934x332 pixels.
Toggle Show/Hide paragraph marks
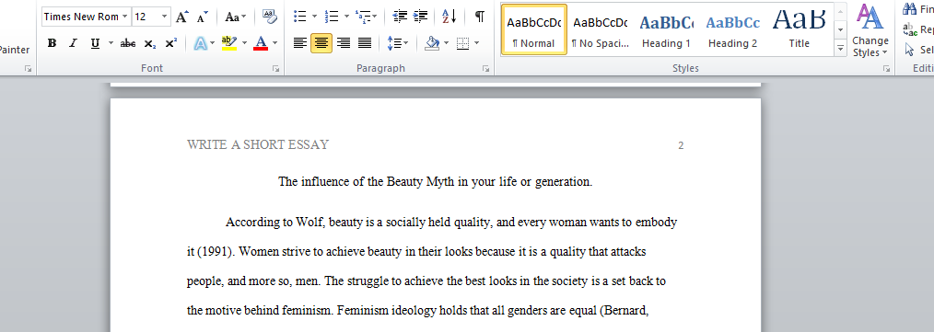pyautogui.click(x=479, y=17)
